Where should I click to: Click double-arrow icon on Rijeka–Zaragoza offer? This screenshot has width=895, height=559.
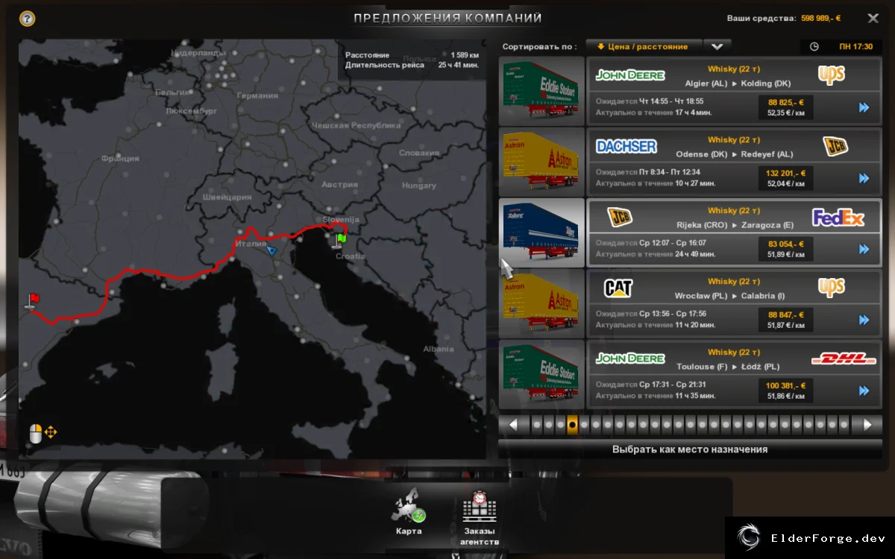click(864, 250)
